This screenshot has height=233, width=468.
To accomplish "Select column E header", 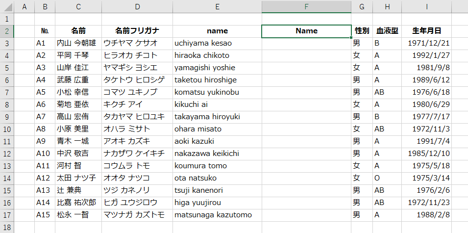I will click(217, 6).
